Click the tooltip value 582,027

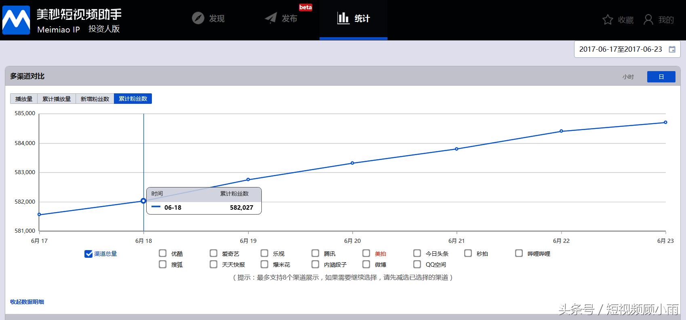coord(242,208)
